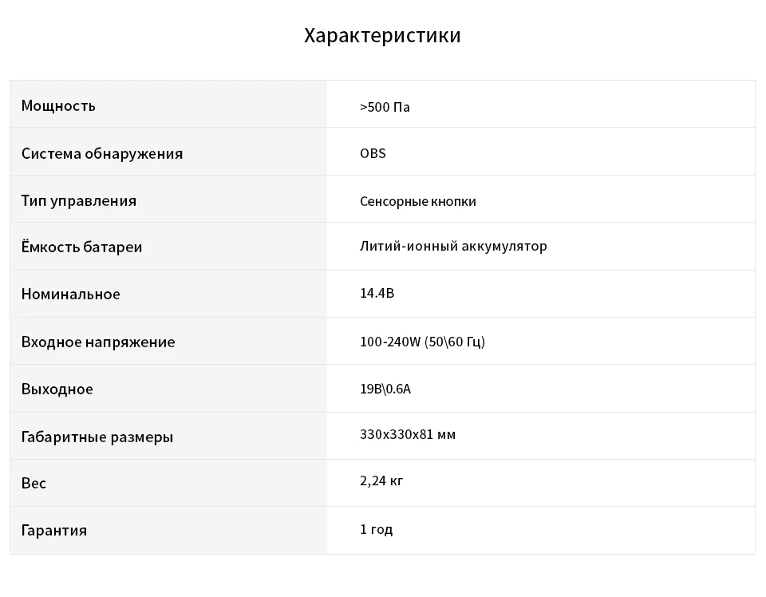The image size is (766, 597).
Task: Select the Система обнаружения label
Action: point(101,153)
